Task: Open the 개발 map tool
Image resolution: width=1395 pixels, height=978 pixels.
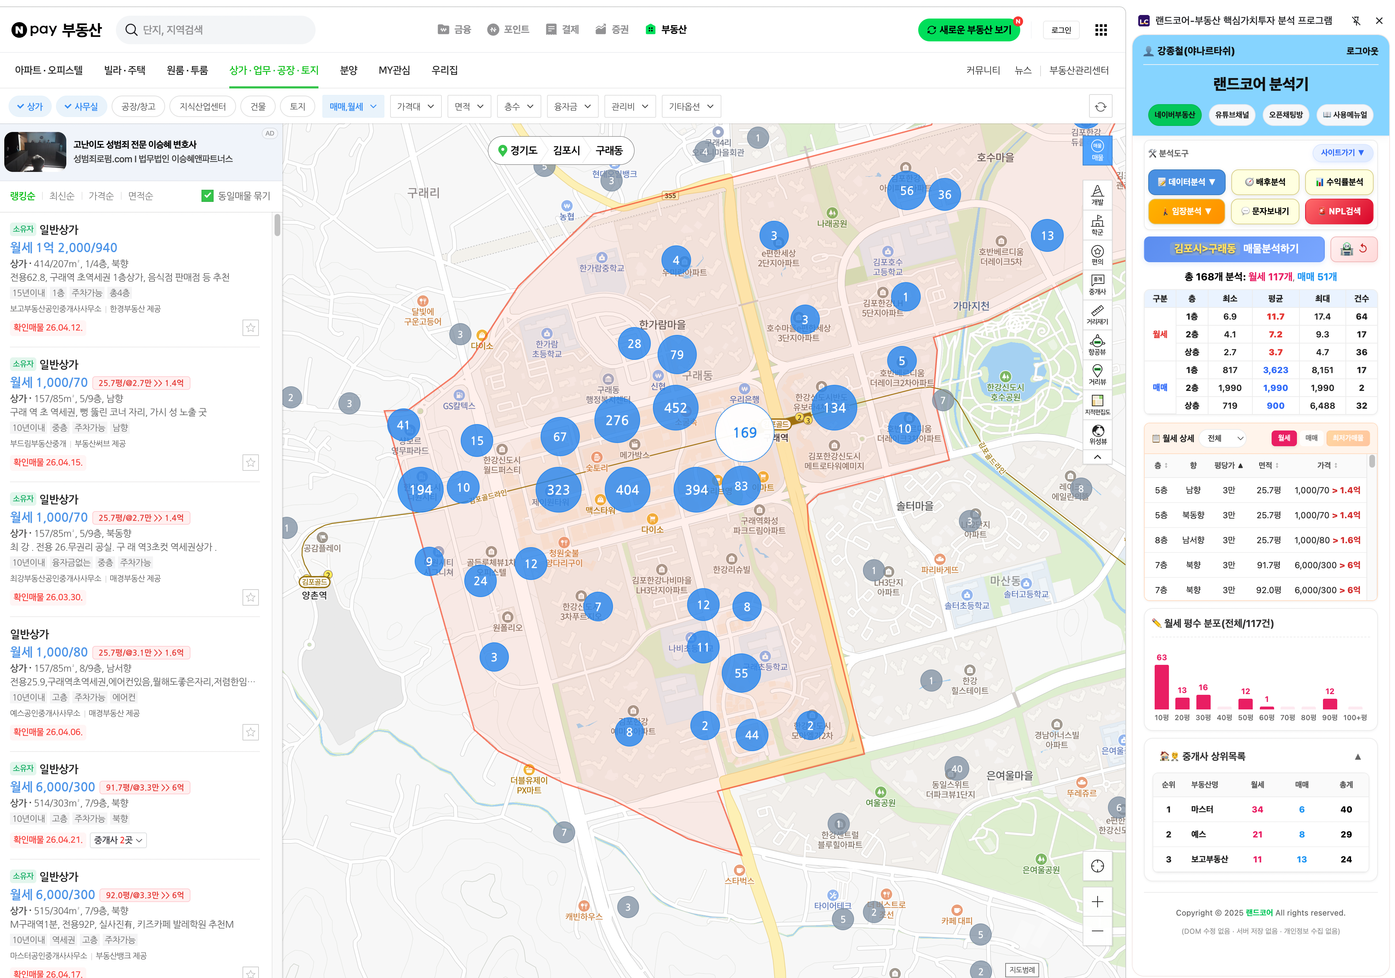Action: click(x=1097, y=195)
